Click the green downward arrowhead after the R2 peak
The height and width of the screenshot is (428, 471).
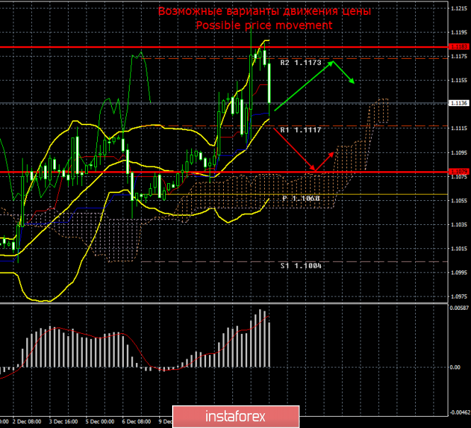(352, 82)
